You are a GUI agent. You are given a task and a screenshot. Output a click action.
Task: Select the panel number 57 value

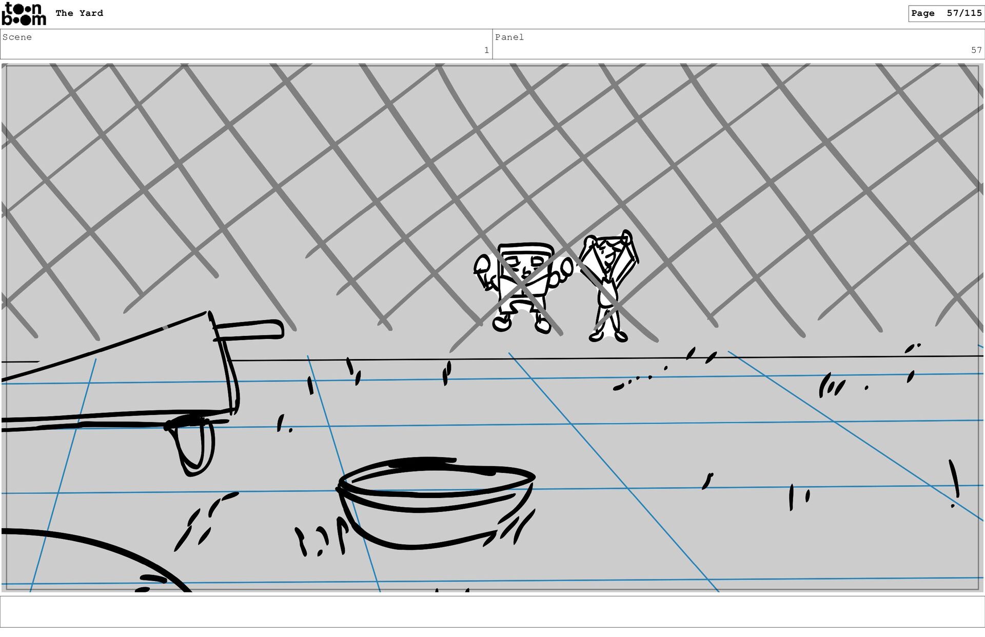[x=976, y=50]
